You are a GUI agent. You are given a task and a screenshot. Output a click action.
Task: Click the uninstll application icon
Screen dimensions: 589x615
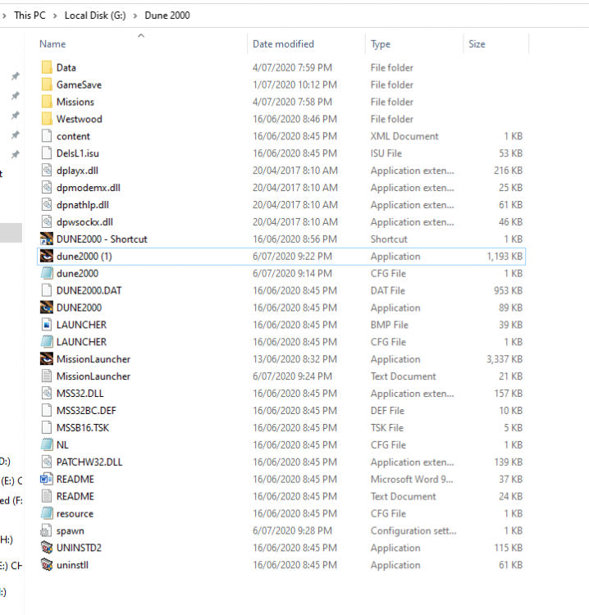pyautogui.click(x=47, y=565)
